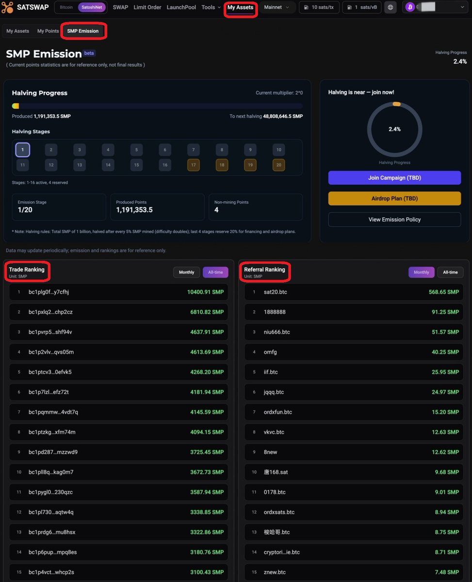Click trade rank bc1ptcv3…0efvk5 row

point(119,372)
